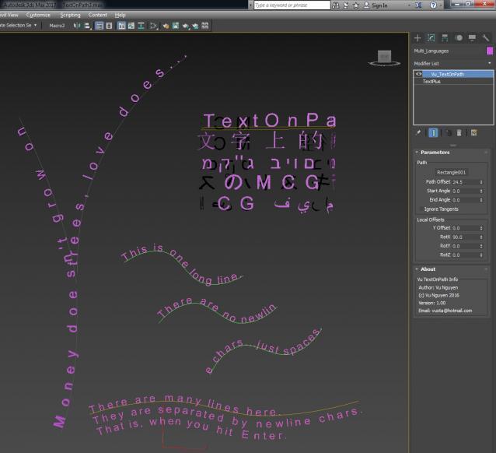Click the magenta object color swatch
Image resolution: width=496 pixels, height=453 pixels.
pos(489,51)
